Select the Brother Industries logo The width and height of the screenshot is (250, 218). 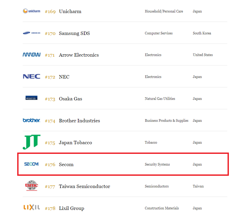(x=31, y=120)
